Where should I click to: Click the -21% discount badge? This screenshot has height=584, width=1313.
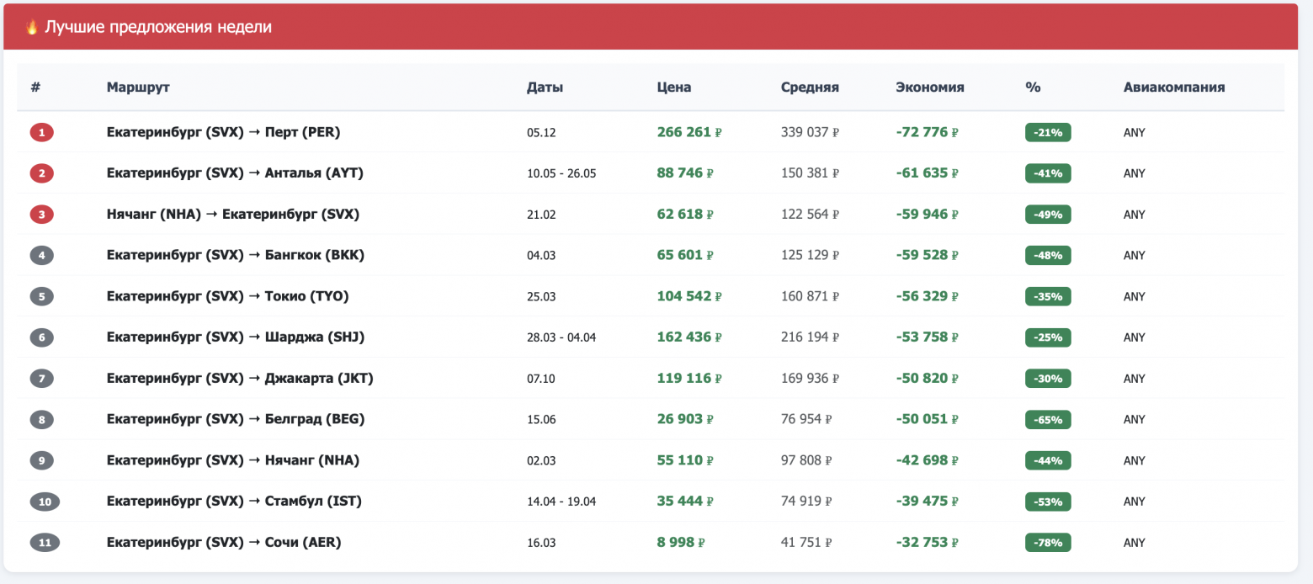pyautogui.click(x=1048, y=132)
